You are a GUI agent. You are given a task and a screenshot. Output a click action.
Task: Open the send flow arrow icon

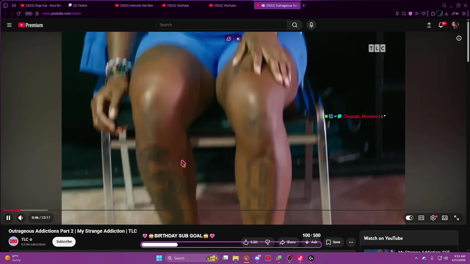[x=417, y=14]
